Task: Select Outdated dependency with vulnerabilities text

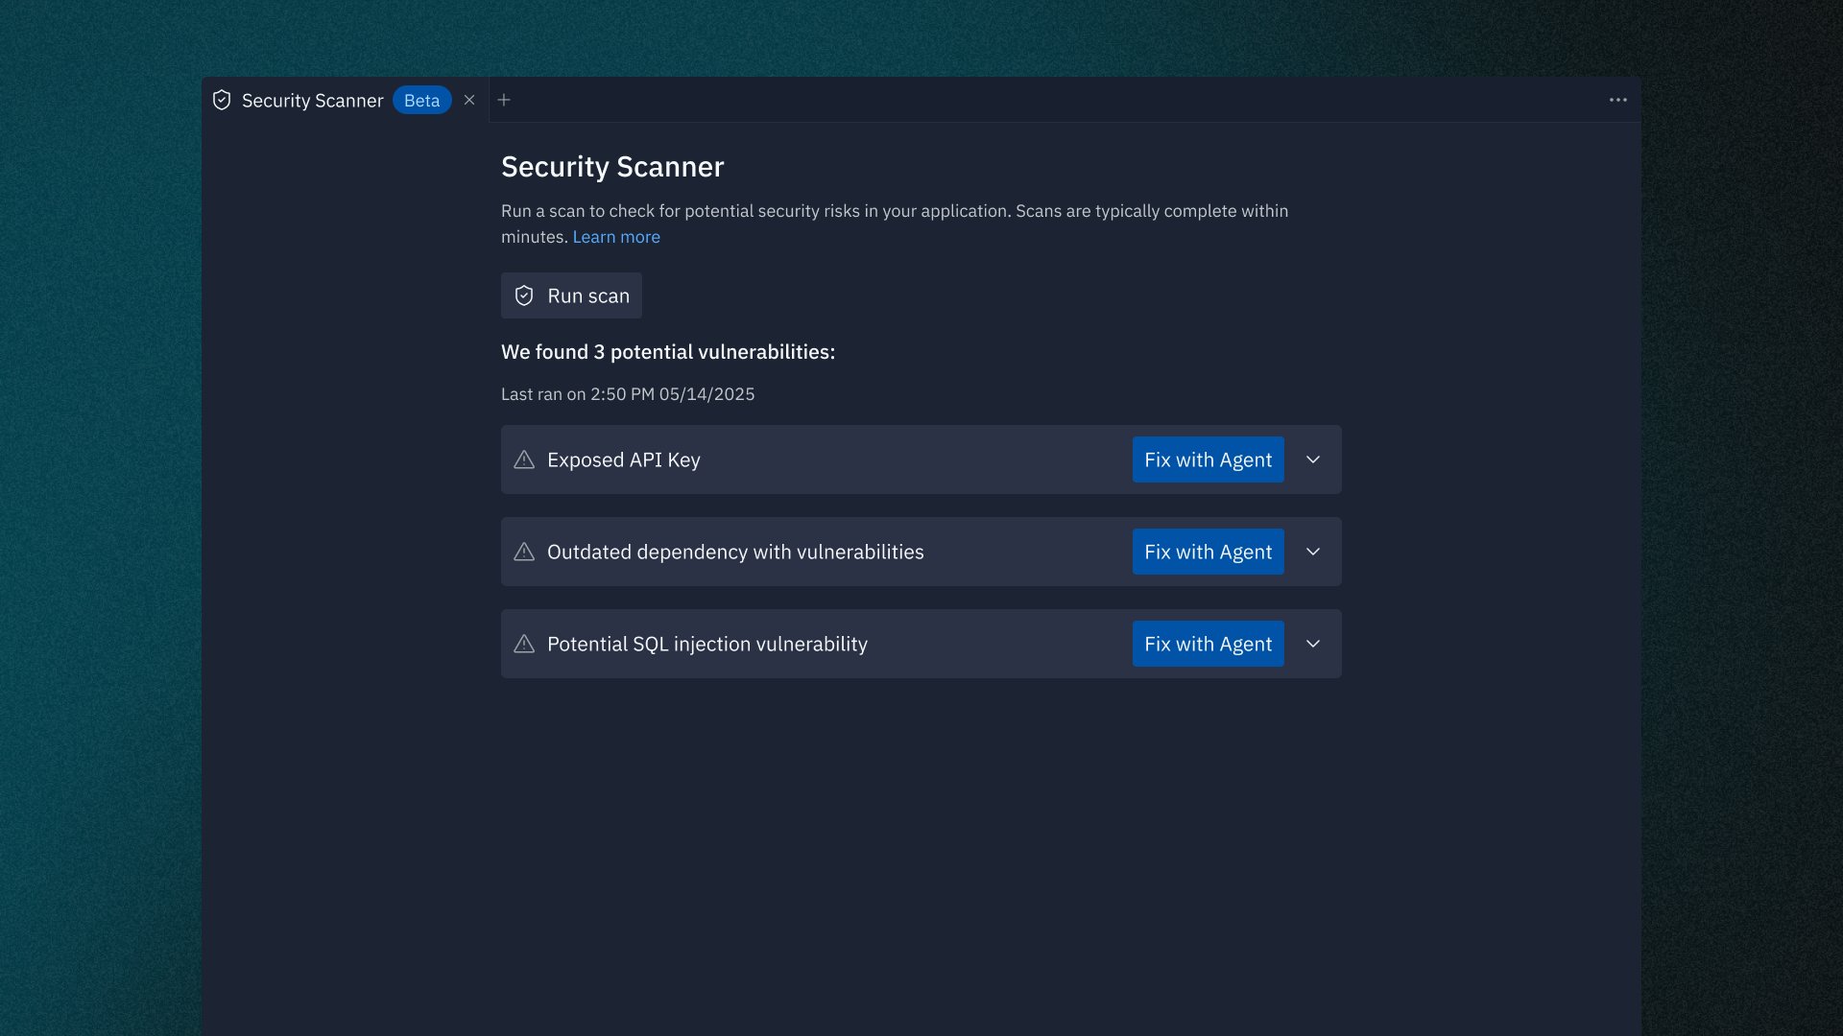Action: [x=735, y=552]
